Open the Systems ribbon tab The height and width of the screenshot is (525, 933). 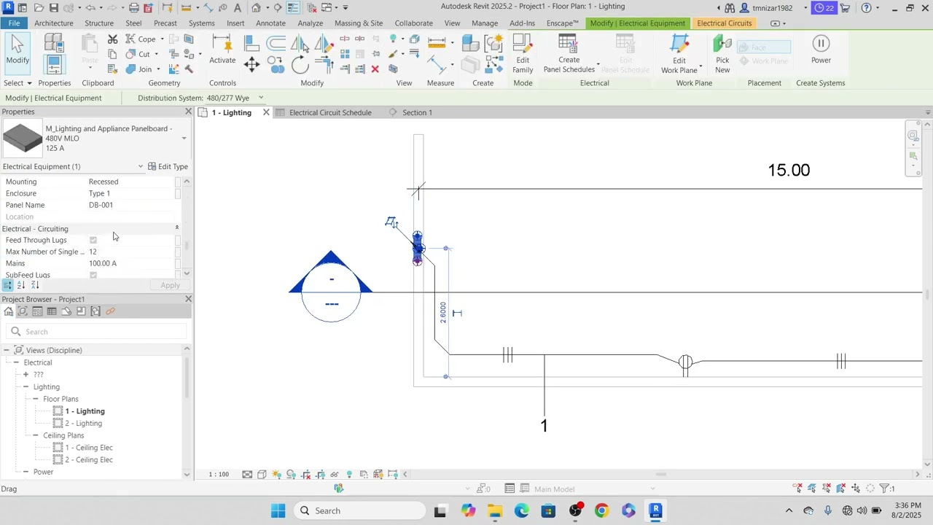pos(202,23)
